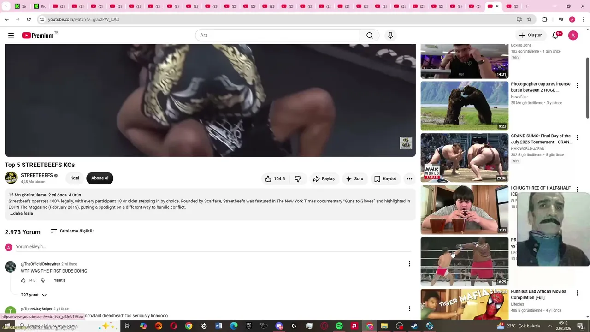Open the Oluştur create menu

530,36
